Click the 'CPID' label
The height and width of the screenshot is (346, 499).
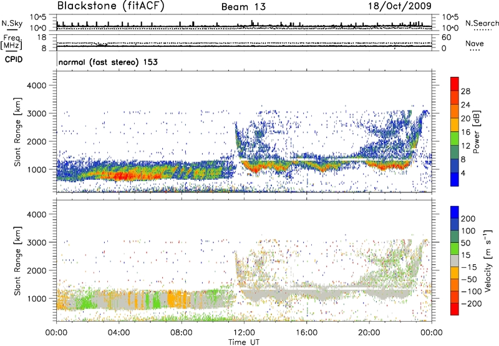(14, 59)
